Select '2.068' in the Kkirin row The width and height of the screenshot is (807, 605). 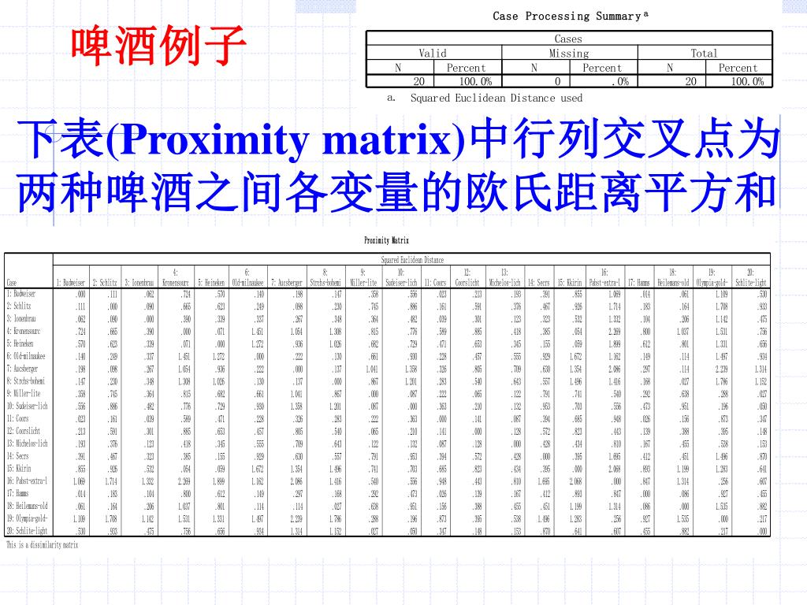tap(615, 470)
